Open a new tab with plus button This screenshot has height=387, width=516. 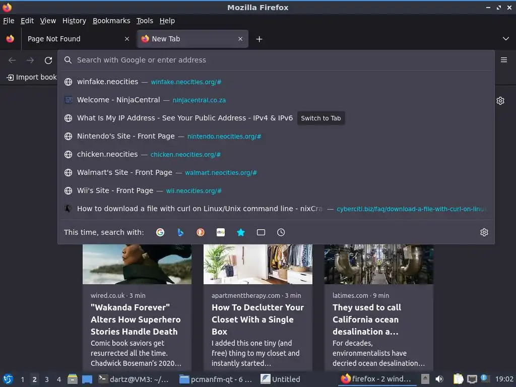click(x=260, y=39)
